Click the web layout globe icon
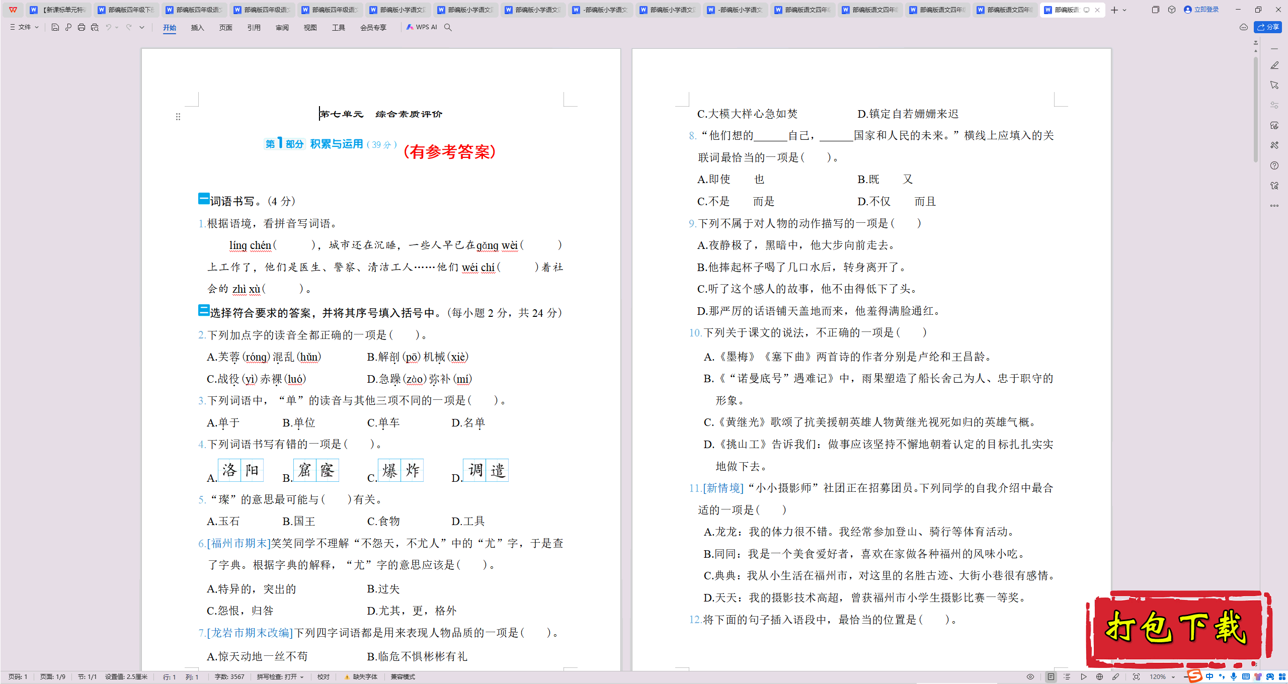Viewport: 1288px width, 684px height. tap(1100, 677)
